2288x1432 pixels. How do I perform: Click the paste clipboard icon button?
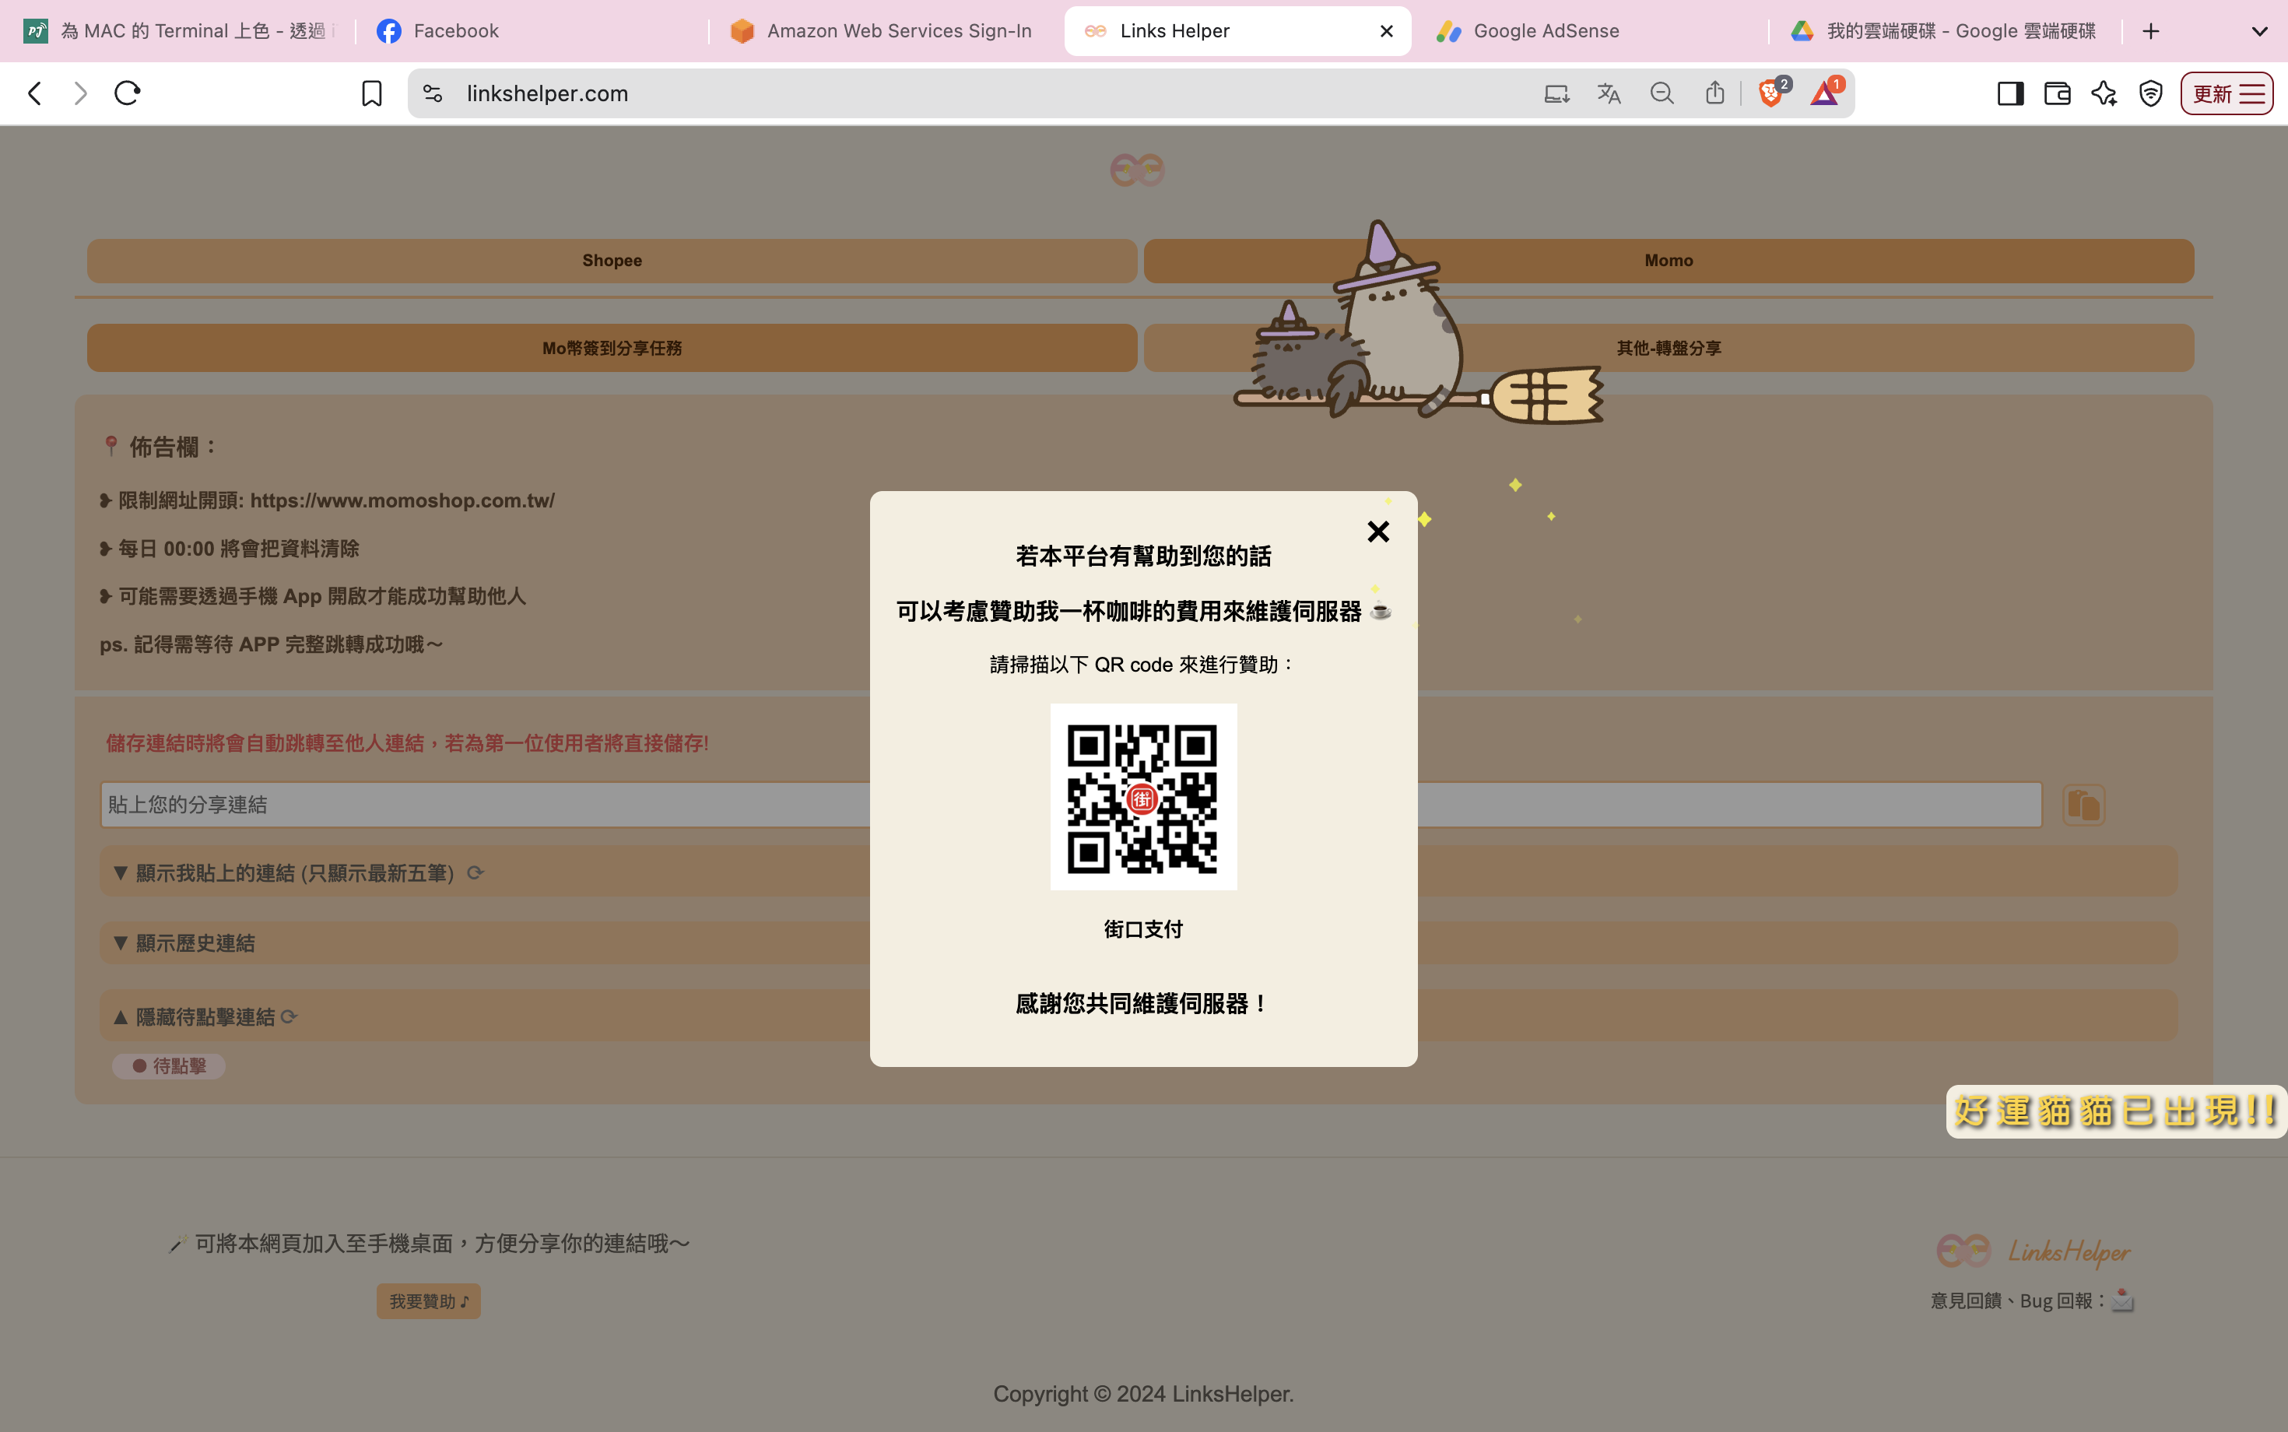point(2083,805)
